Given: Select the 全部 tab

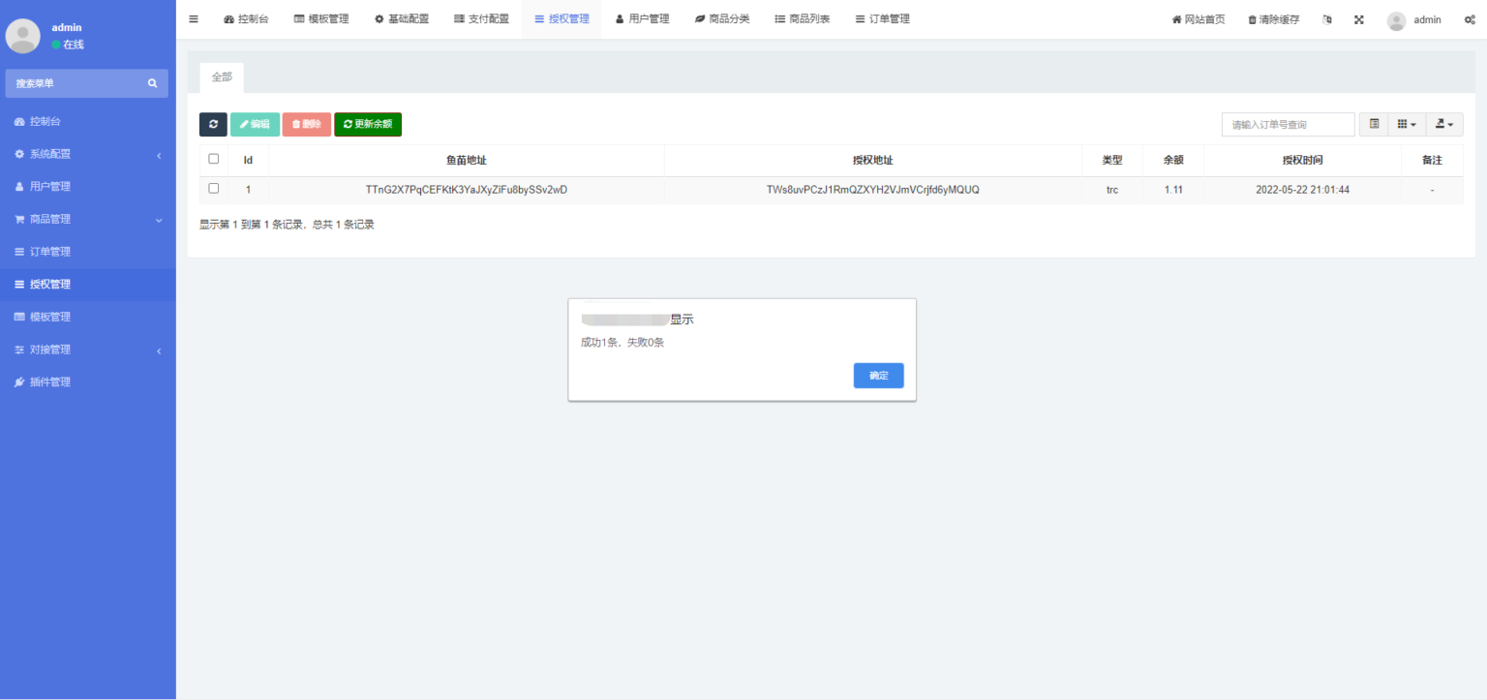Looking at the screenshot, I should 222,77.
